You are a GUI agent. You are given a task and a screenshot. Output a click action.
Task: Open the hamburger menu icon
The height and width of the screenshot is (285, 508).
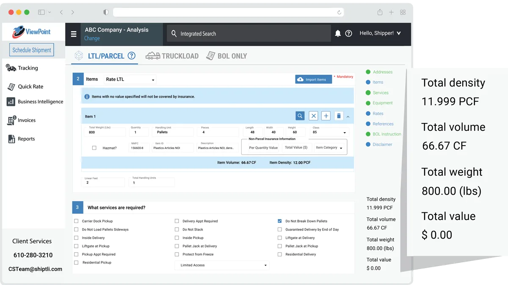point(74,34)
